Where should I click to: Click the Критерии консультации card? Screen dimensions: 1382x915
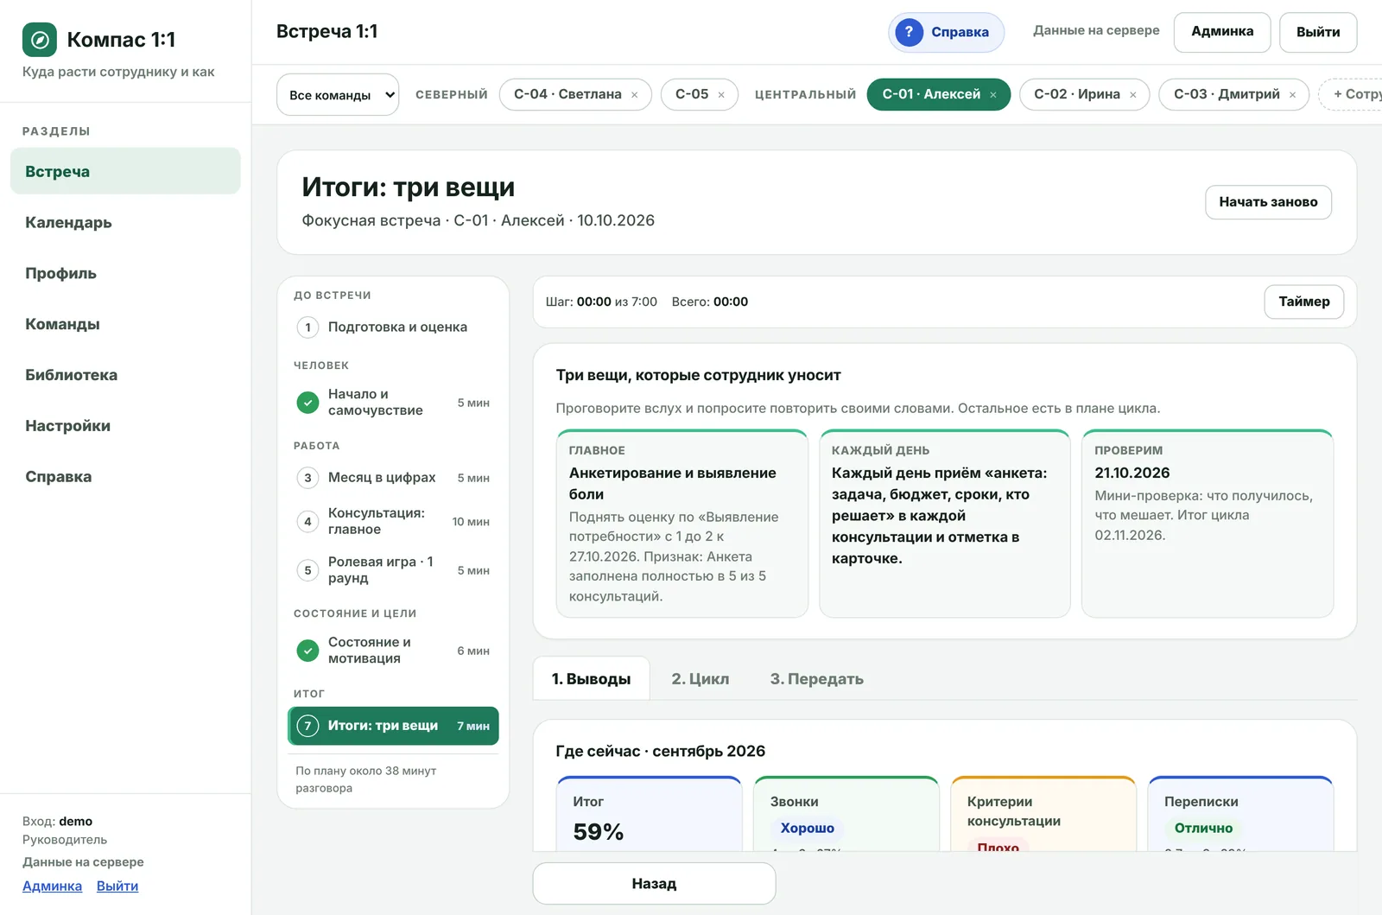[1043, 814]
